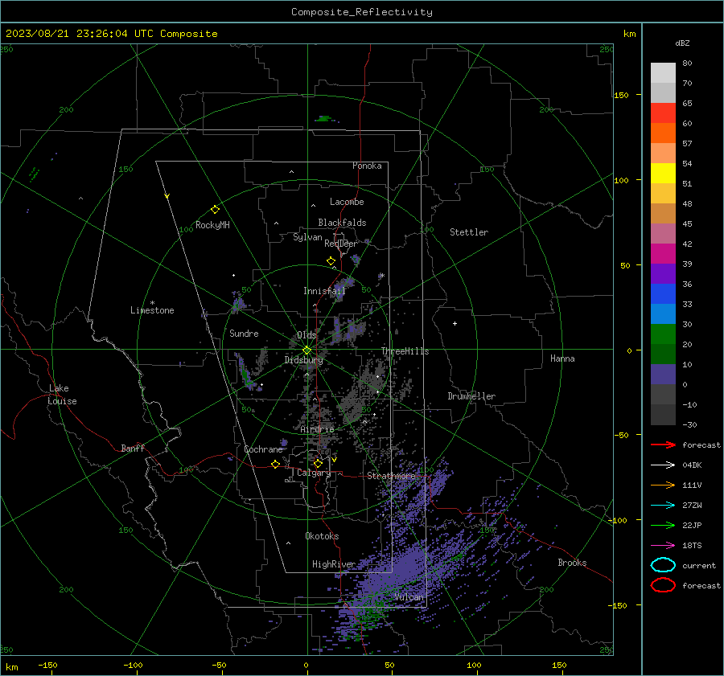Click the Airdrie map label
This screenshot has width=724, height=676.
pos(317,429)
